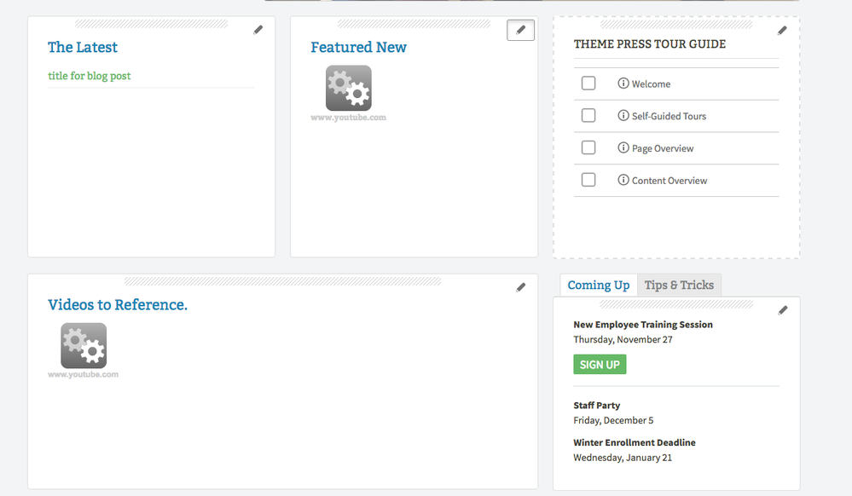Viewport: 852px width, 496px height.
Task: Click pencil edit icon in Coming Up panel
Action: (x=782, y=310)
